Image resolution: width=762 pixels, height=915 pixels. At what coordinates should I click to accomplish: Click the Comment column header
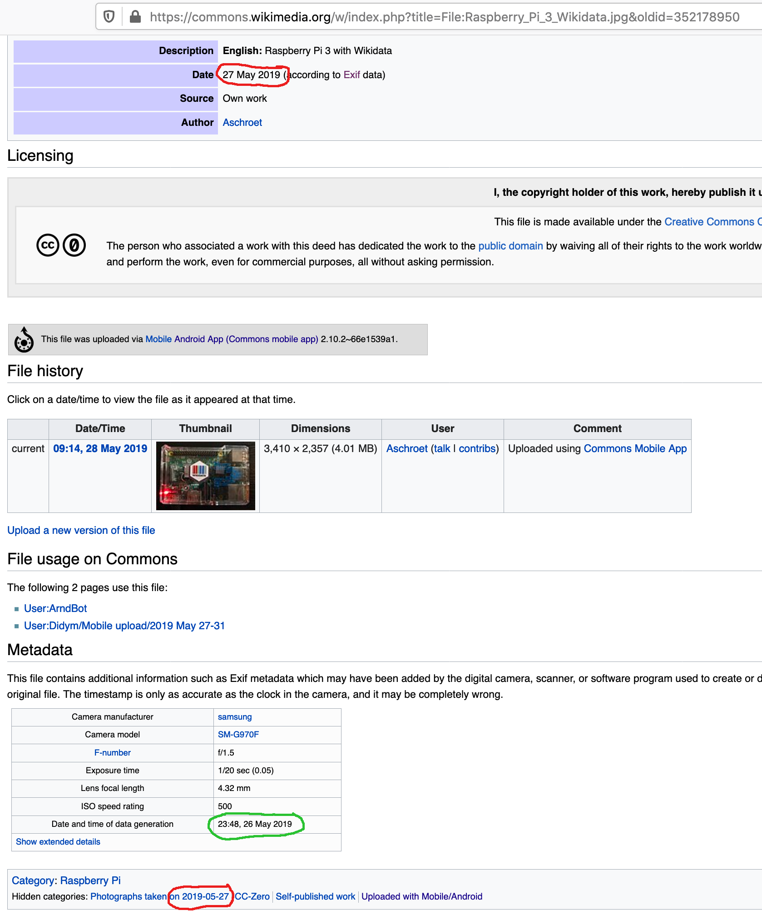click(597, 429)
